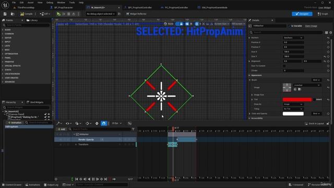Viewport: 334px width, 188px height.
Task: Open the Tiling dropdown
Action: click(x=293, y=109)
